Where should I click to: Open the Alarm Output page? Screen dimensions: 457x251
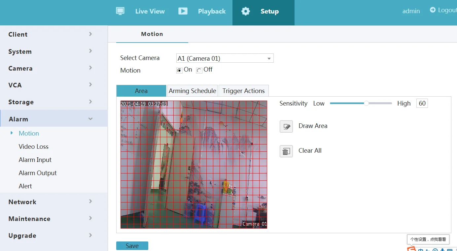[38, 173]
